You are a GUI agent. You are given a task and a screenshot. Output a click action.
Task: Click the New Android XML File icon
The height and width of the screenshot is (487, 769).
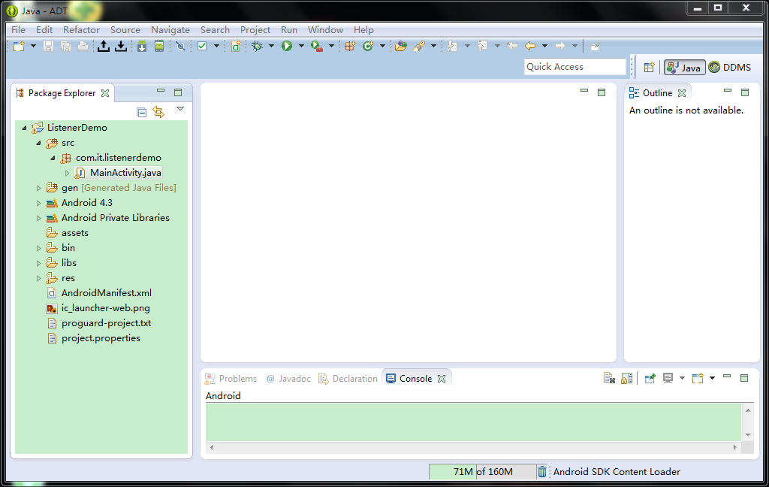click(x=236, y=46)
